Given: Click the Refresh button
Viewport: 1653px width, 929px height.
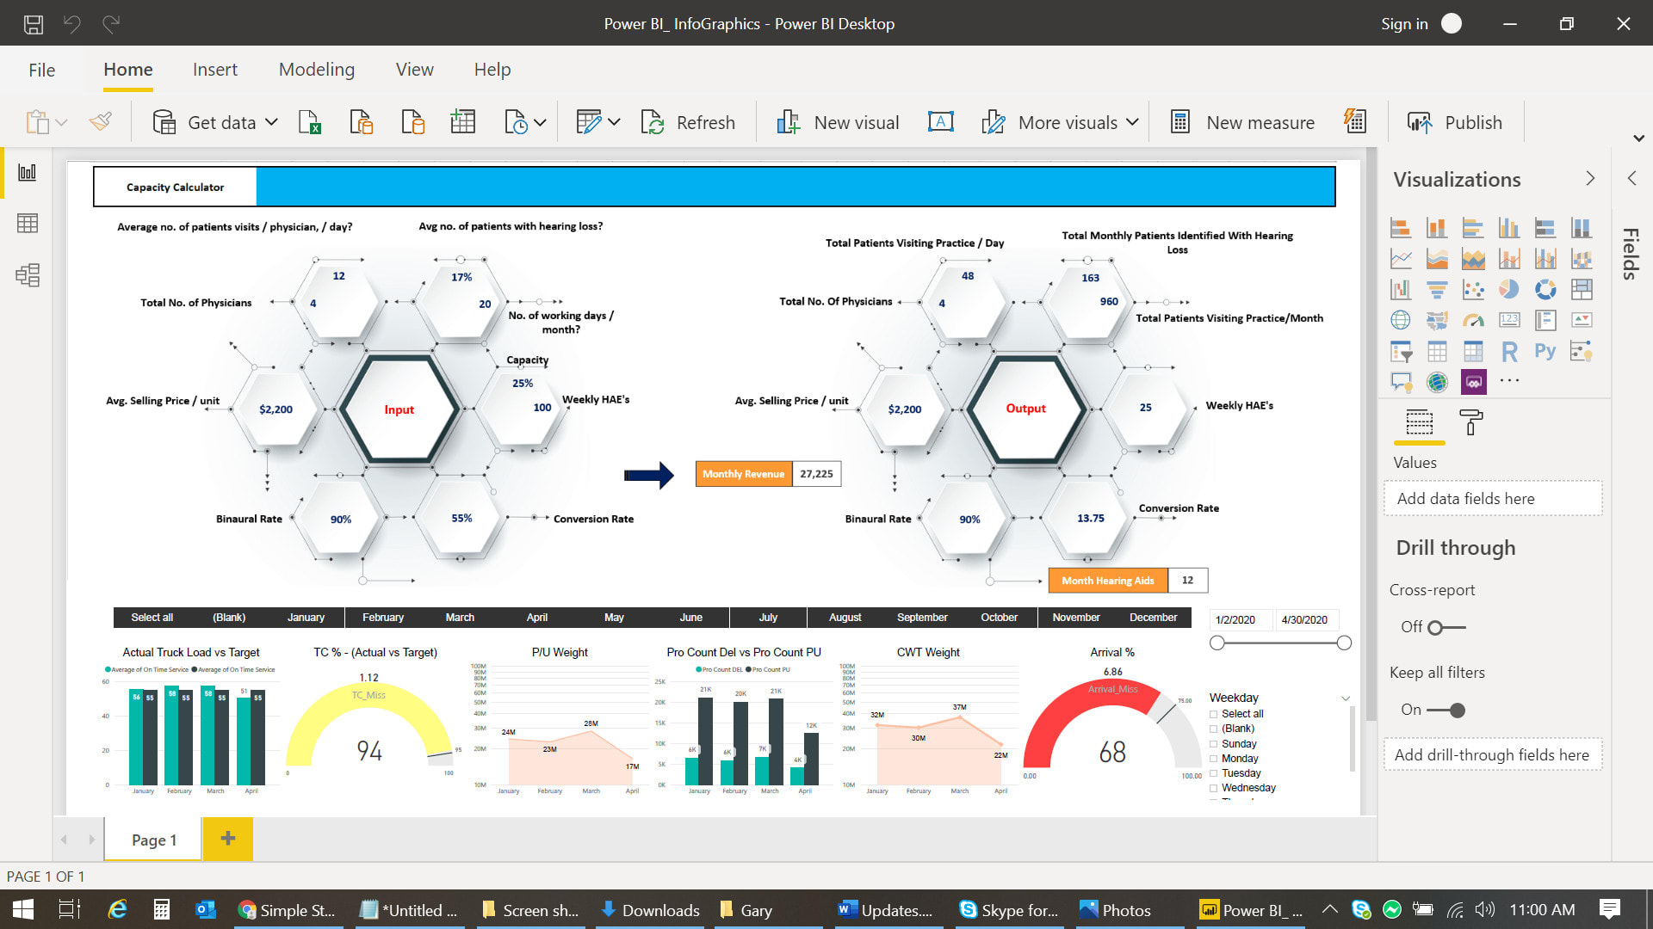Looking at the screenshot, I should pos(689,122).
